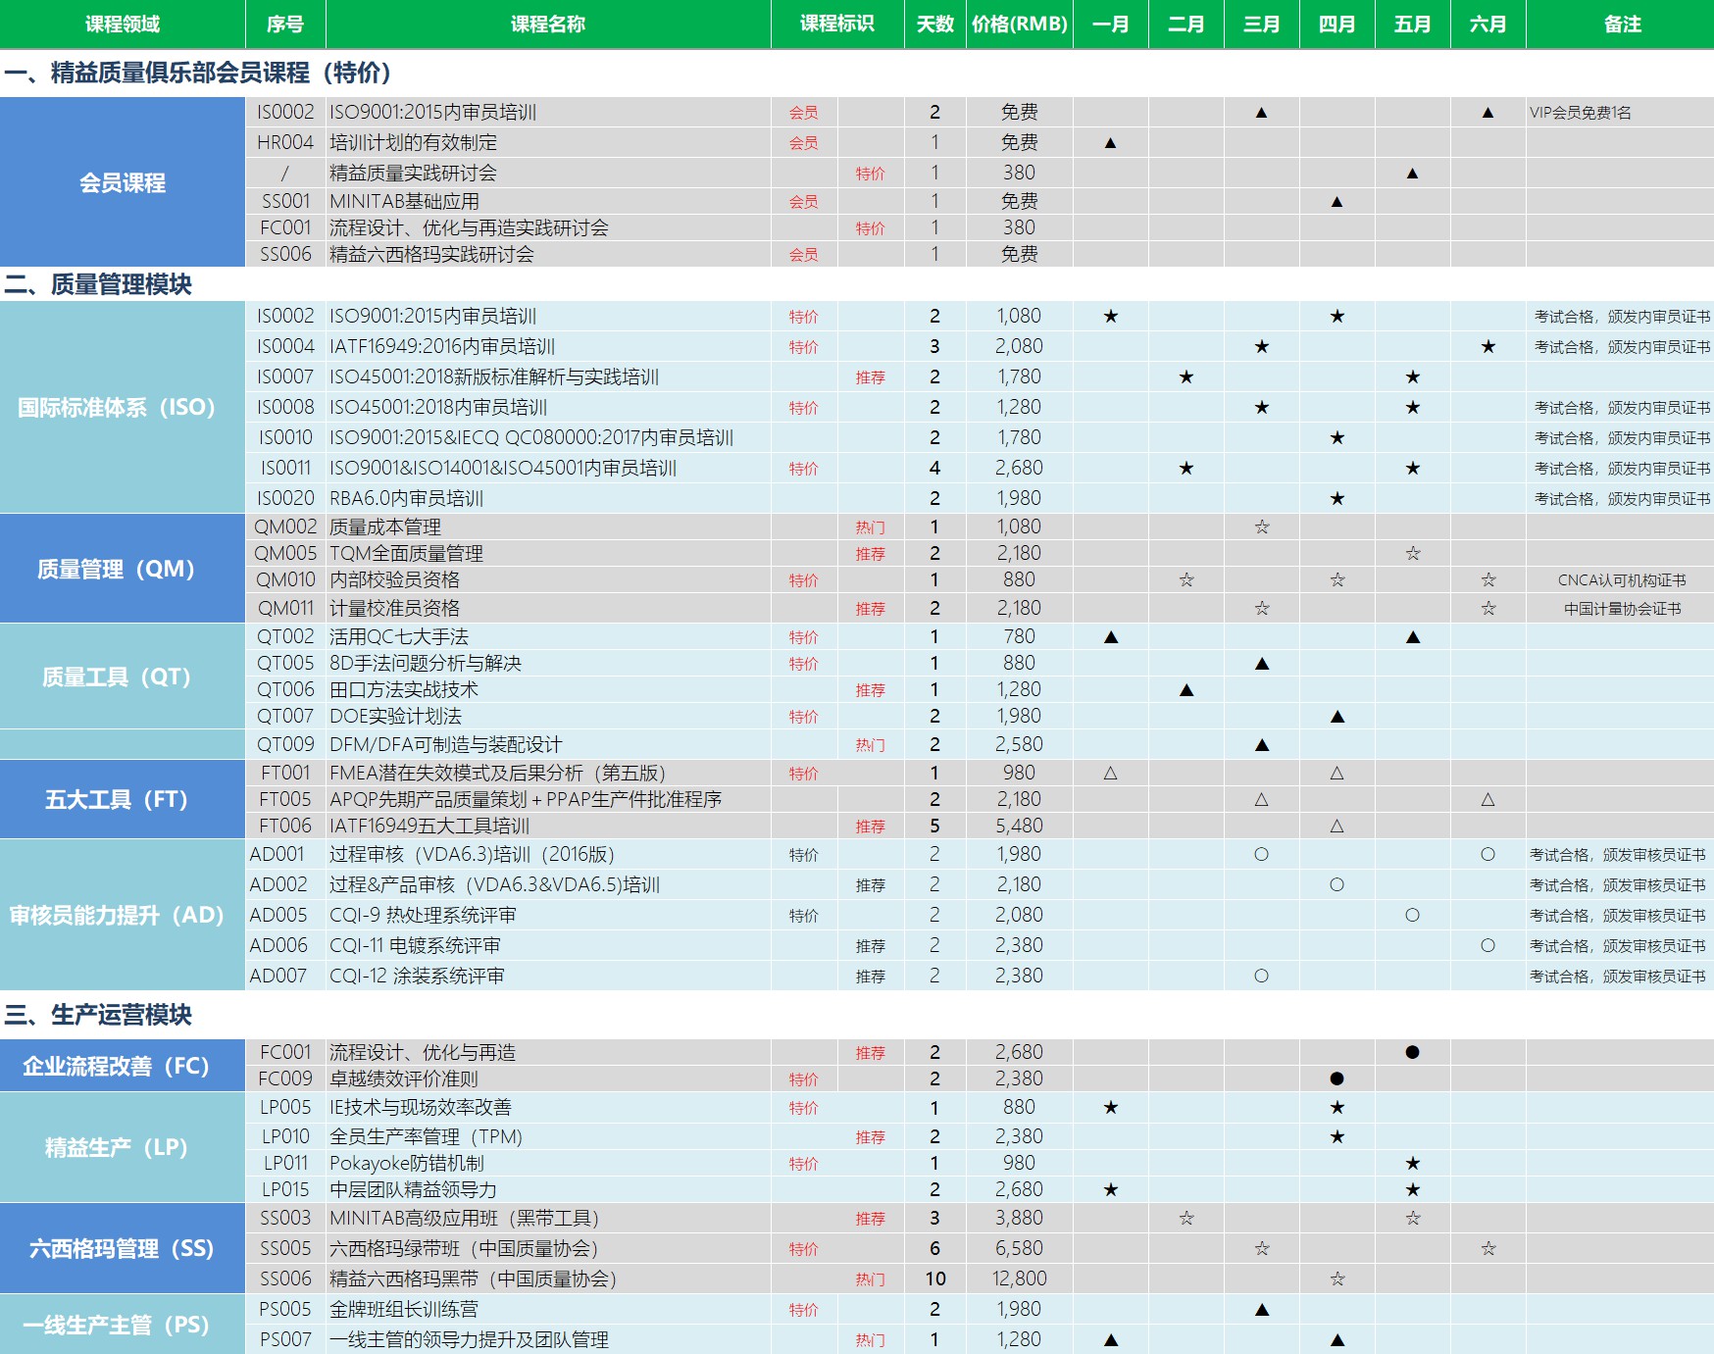Click the CQI-9 热处理系统评审 course name

tap(423, 915)
